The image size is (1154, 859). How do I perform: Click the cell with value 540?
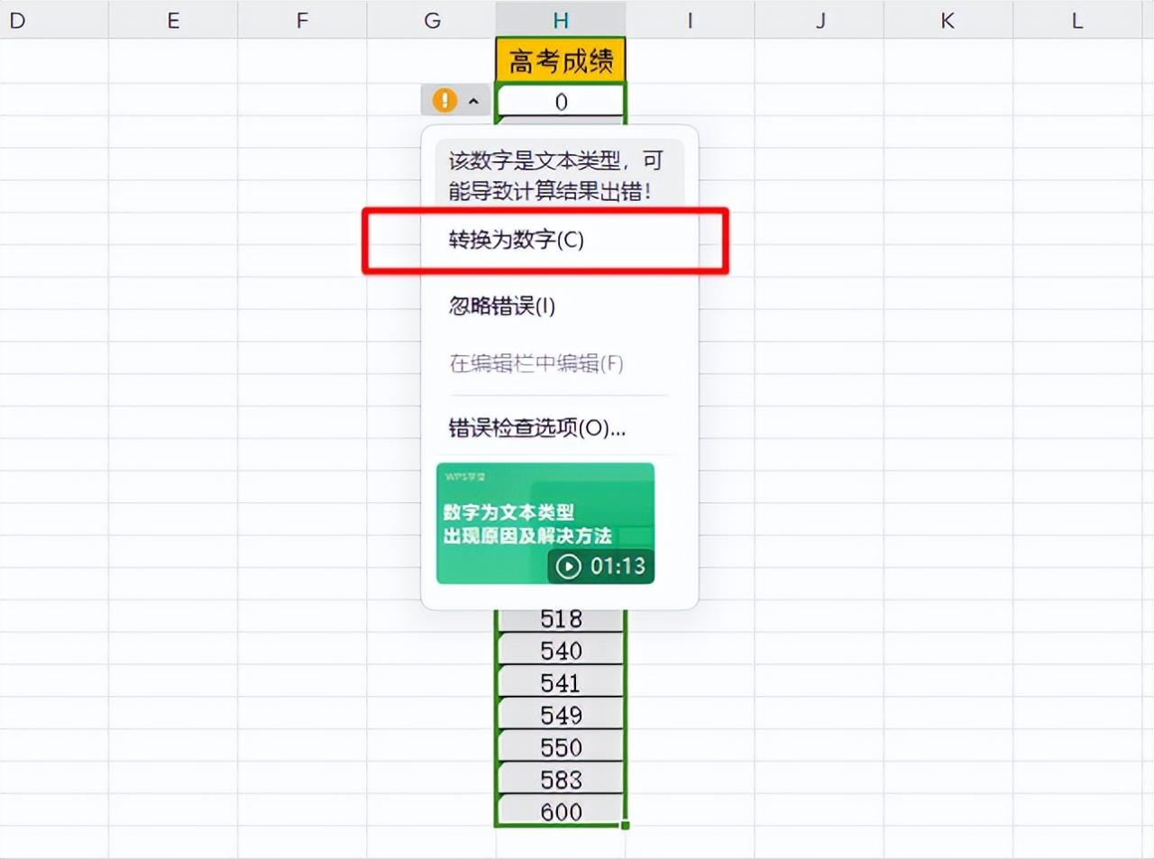(561, 650)
